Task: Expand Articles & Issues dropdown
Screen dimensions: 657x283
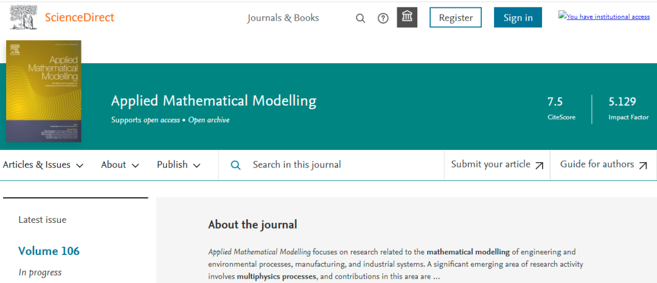Action: (x=43, y=165)
